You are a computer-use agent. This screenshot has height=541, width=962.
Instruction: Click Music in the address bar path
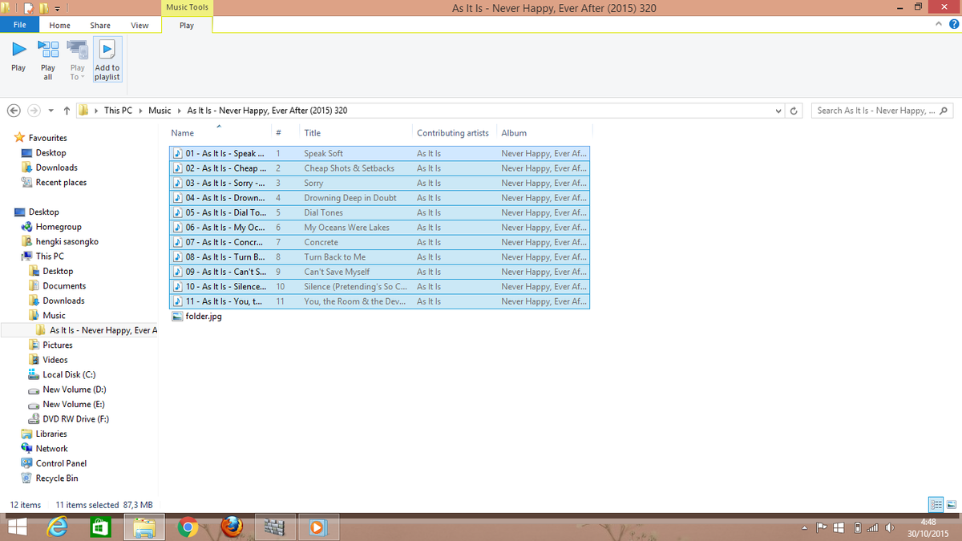(160, 111)
